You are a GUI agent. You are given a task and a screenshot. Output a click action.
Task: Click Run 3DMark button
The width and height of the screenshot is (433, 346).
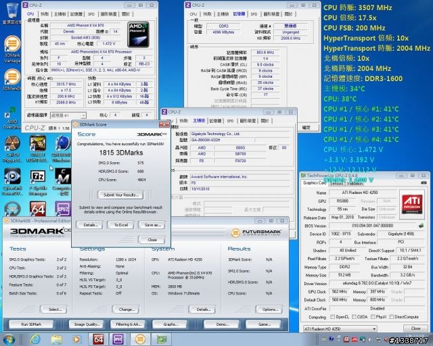point(31,324)
